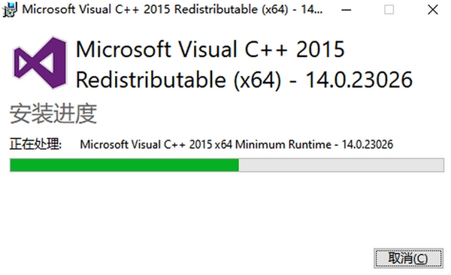Click the installer icon in title bar
This screenshot has height=275, width=451.
[10, 10]
